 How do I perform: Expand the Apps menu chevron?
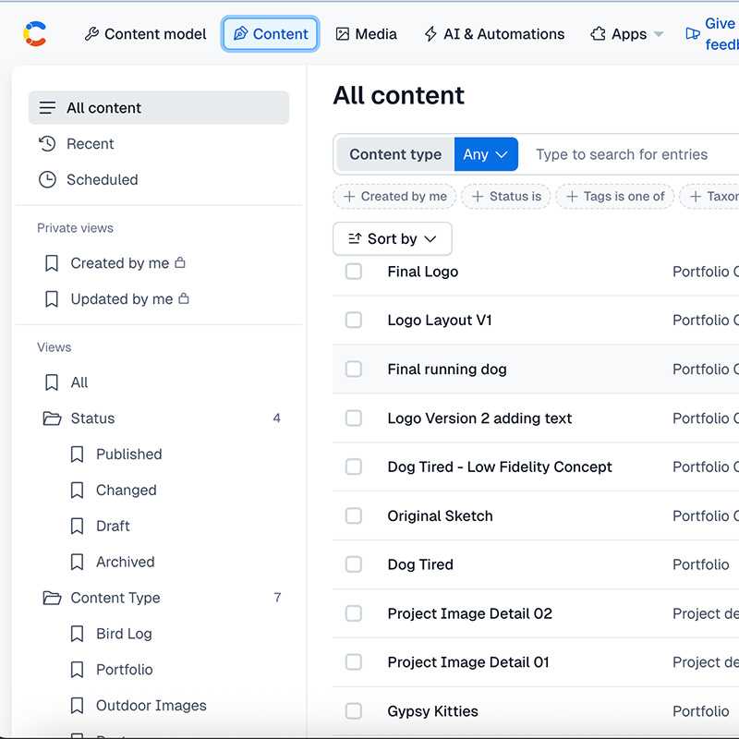click(658, 34)
